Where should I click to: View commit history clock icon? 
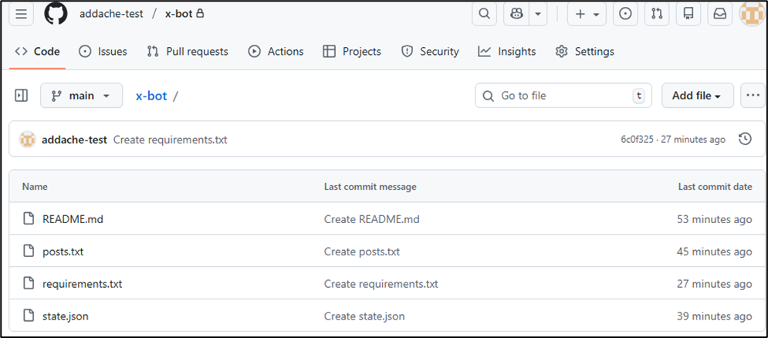(745, 140)
